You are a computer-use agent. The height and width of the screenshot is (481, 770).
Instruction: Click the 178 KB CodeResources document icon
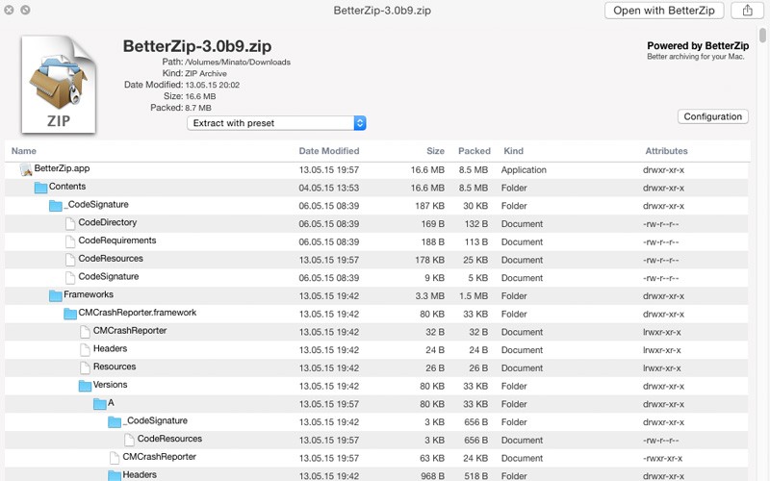(70, 260)
